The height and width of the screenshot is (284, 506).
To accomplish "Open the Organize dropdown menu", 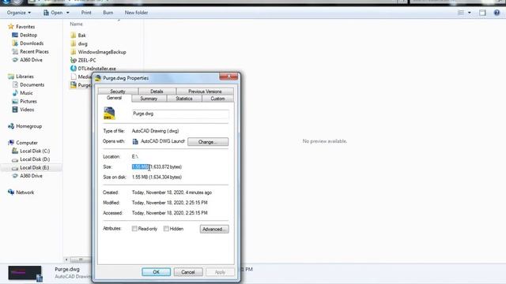I will 19,13.
